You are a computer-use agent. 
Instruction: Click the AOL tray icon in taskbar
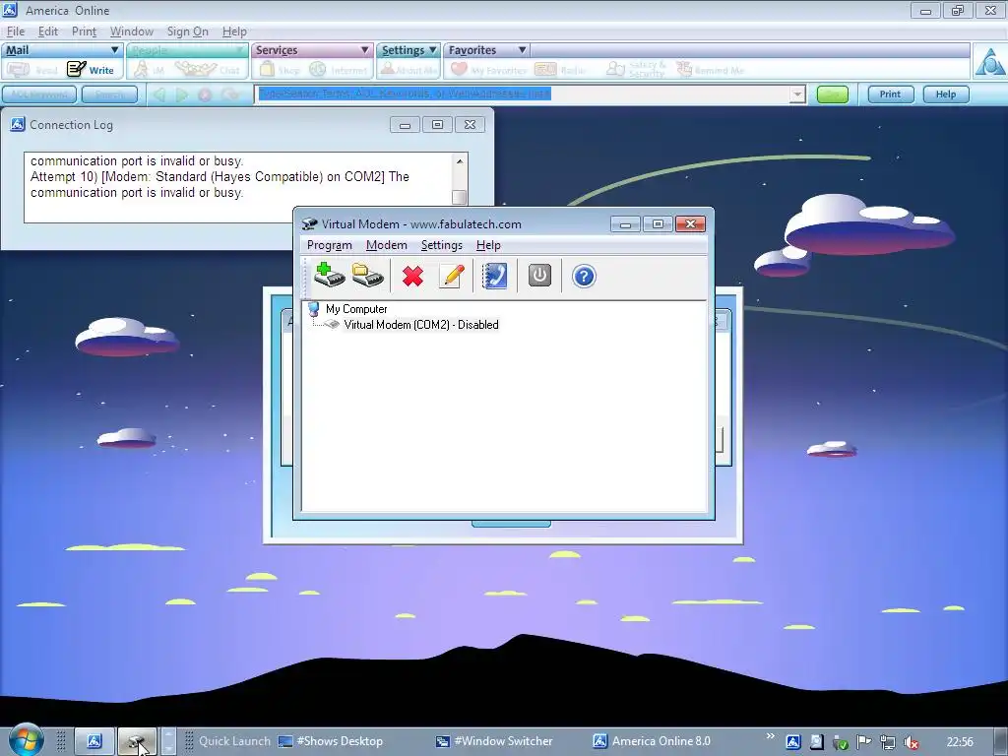pyautogui.click(x=793, y=742)
